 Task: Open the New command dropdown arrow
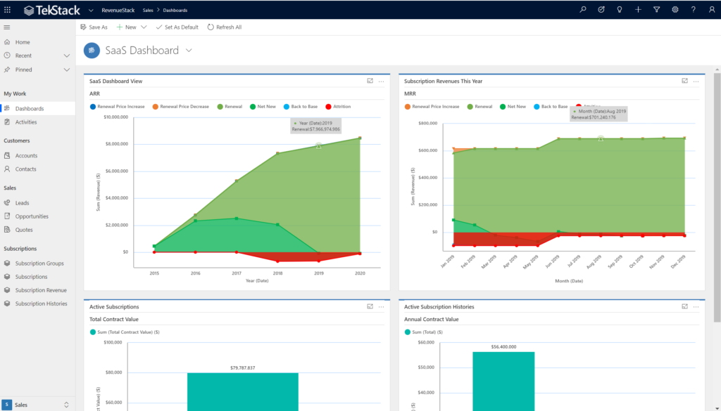point(144,27)
